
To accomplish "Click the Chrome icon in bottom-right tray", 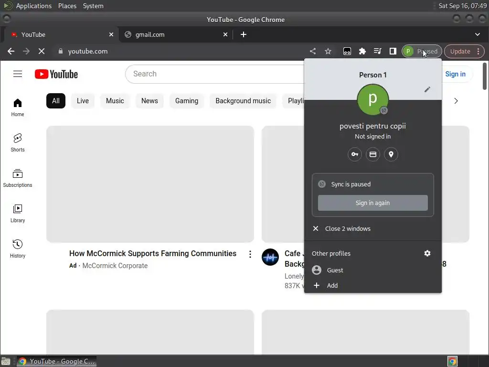I will [452, 361].
